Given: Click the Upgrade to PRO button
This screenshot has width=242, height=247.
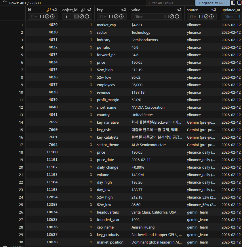Looking at the screenshot, I should [x=212, y=3].
